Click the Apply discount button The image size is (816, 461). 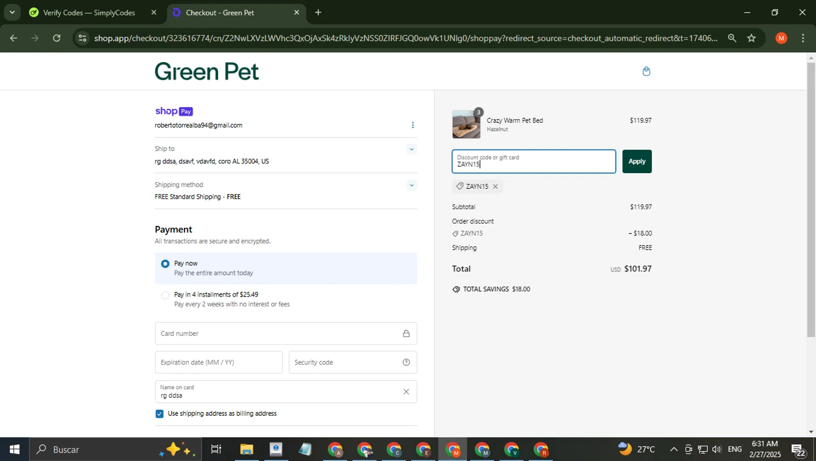[x=637, y=162]
